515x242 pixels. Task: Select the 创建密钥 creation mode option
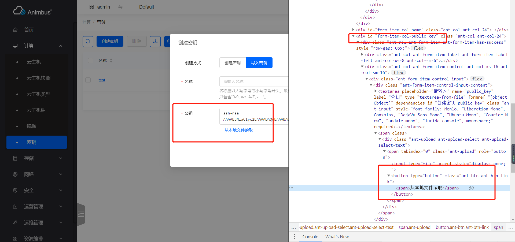(x=233, y=63)
